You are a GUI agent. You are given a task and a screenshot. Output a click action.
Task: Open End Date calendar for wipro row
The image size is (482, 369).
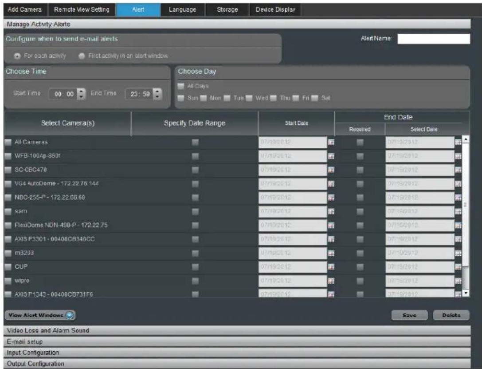click(x=458, y=281)
